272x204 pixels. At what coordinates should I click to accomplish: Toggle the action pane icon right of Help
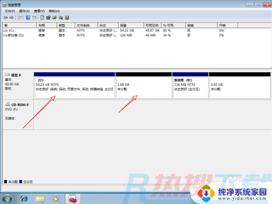[x=34, y=17]
